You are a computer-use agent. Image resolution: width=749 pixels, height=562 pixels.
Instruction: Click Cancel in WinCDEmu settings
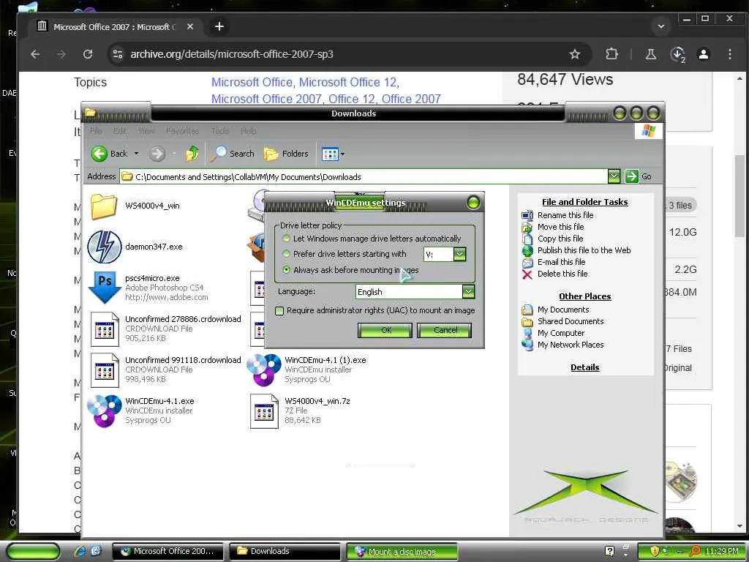tap(445, 330)
